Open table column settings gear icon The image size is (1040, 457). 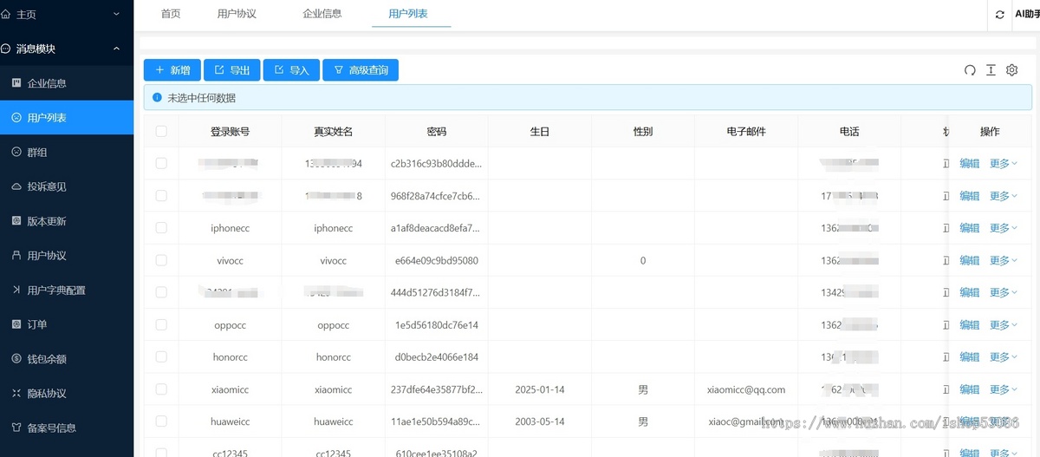pyautogui.click(x=1011, y=70)
